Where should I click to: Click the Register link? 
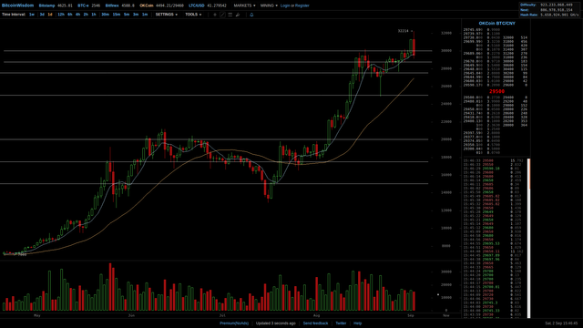pyautogui.click(x=302, y=5)
